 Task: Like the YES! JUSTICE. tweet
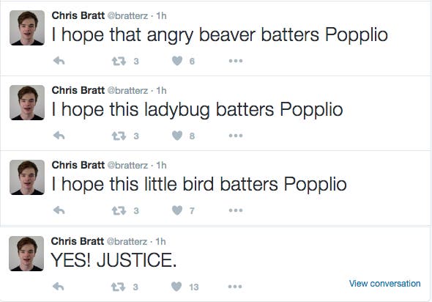(x=176, y=287)
